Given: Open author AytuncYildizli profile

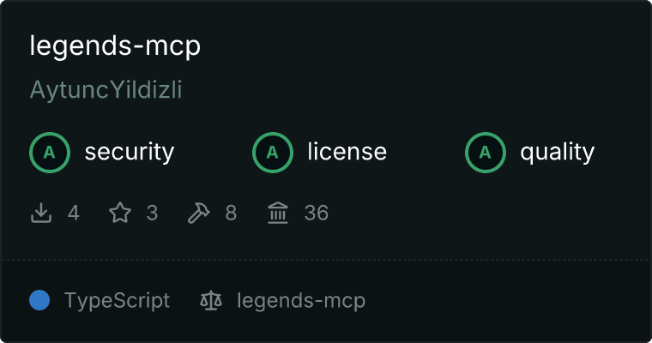Looking at the screenshot, I should (x=106, y=90).
